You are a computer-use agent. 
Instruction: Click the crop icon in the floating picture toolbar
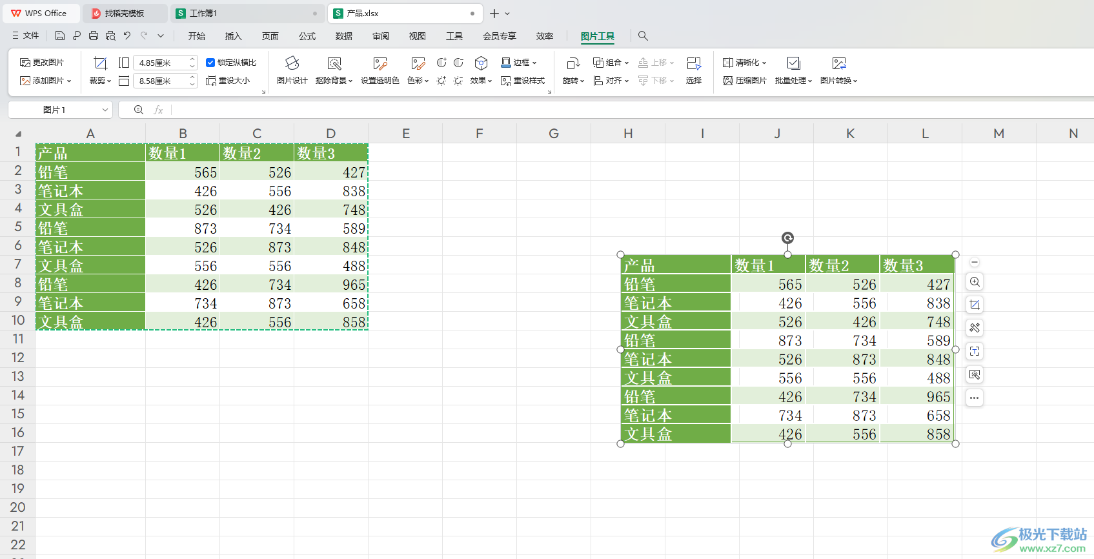(x=975, y=305)
